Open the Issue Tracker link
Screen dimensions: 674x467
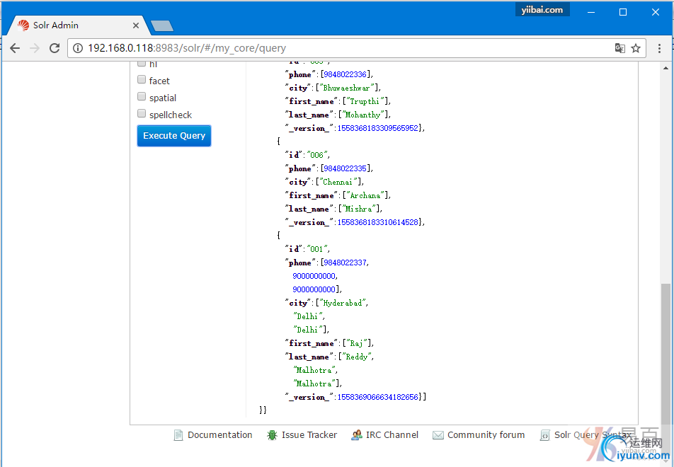[309, 434]
